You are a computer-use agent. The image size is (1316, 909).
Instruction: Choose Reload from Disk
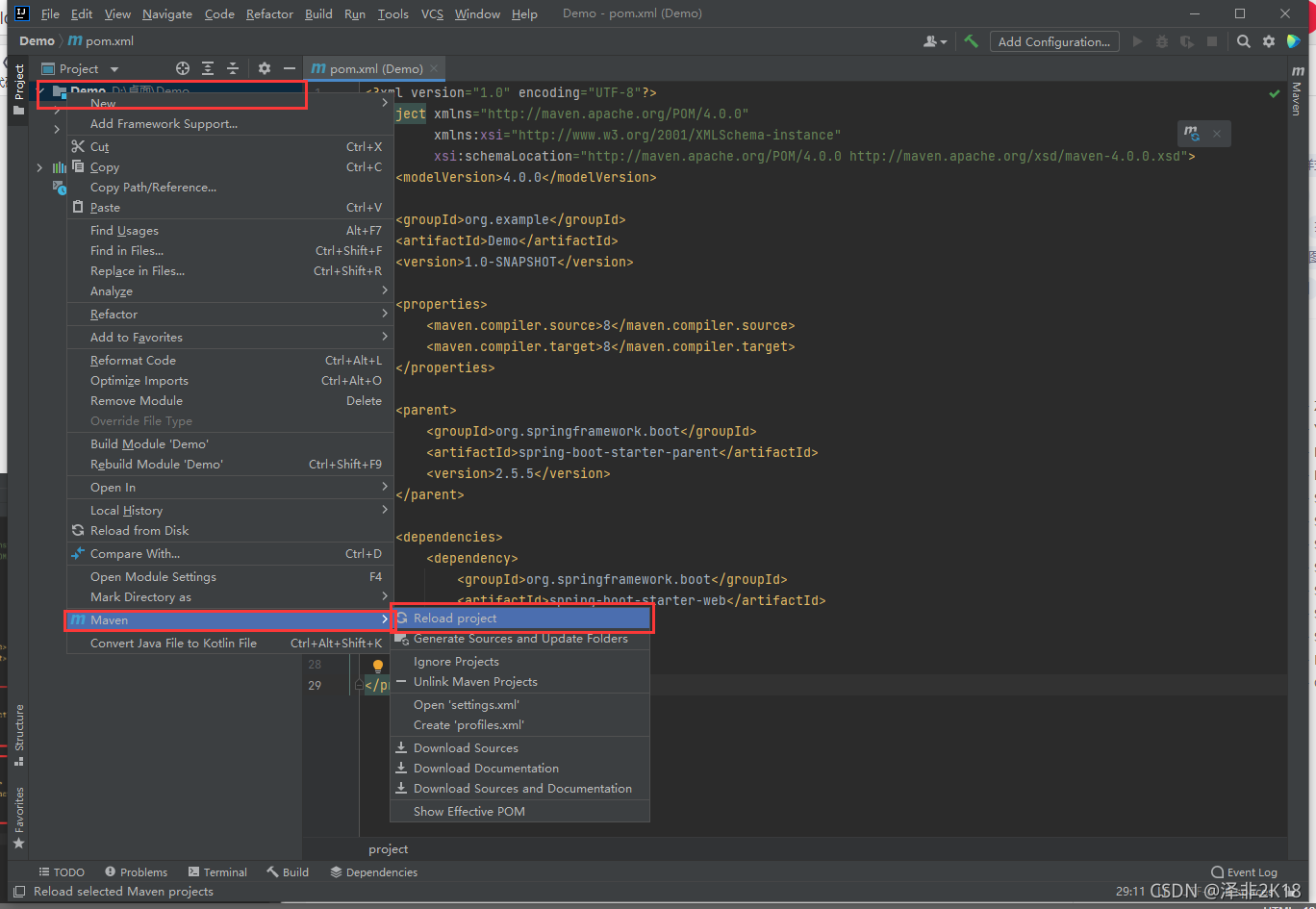tap(229, 530)
